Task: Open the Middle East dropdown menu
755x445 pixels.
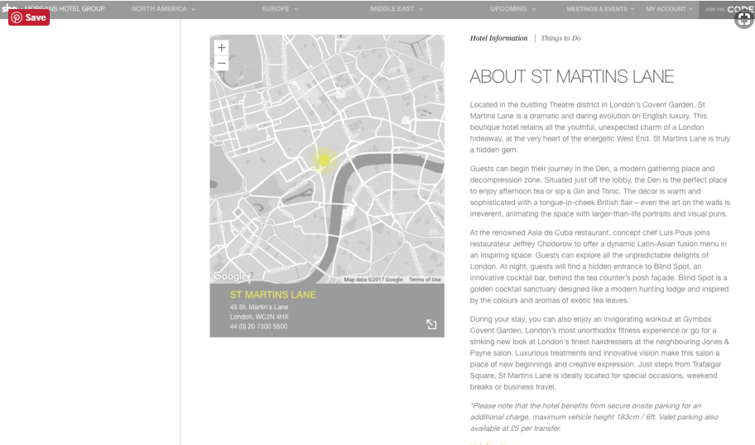Action: coord(397,8)
